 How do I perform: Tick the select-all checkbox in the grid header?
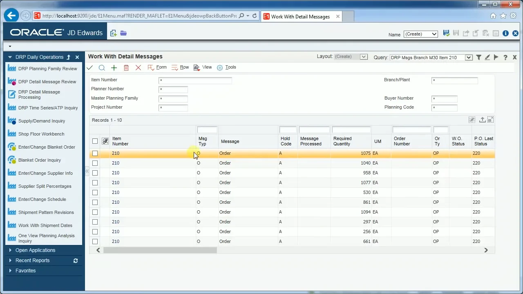95,141
